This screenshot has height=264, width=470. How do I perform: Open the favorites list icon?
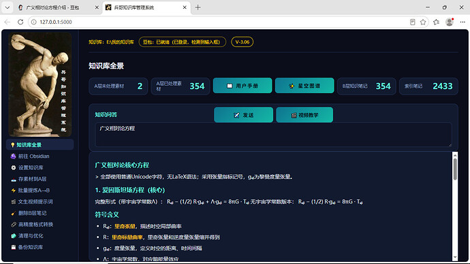(437, 22)
